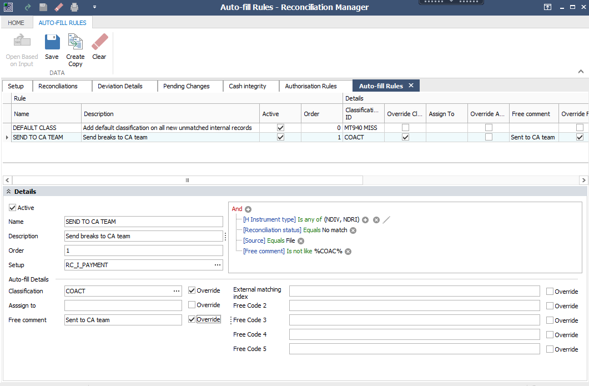Click the MT940 MISS classification cell

363,128
